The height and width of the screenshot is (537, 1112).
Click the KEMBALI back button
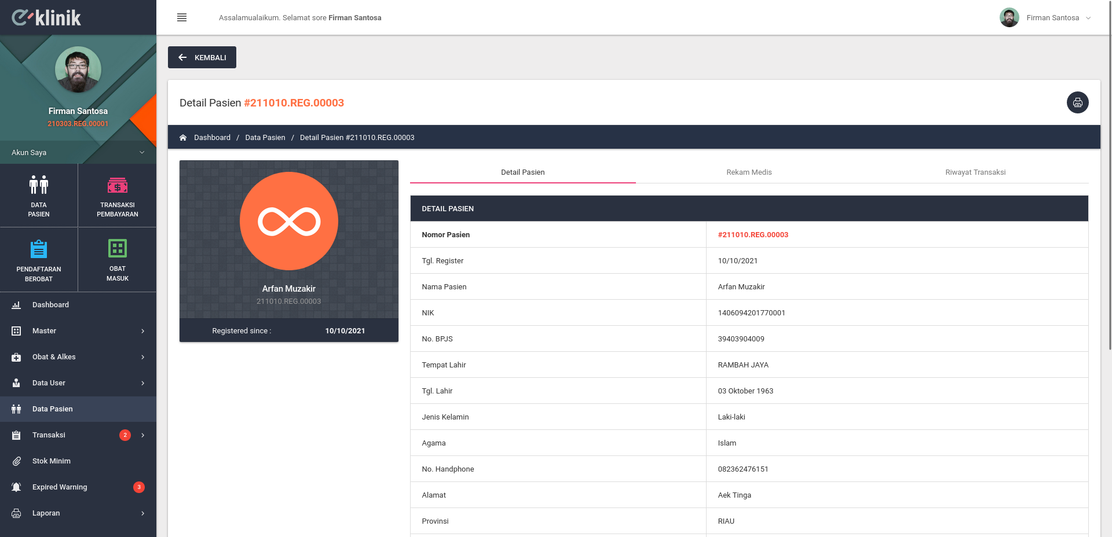[x=202, y=57]
